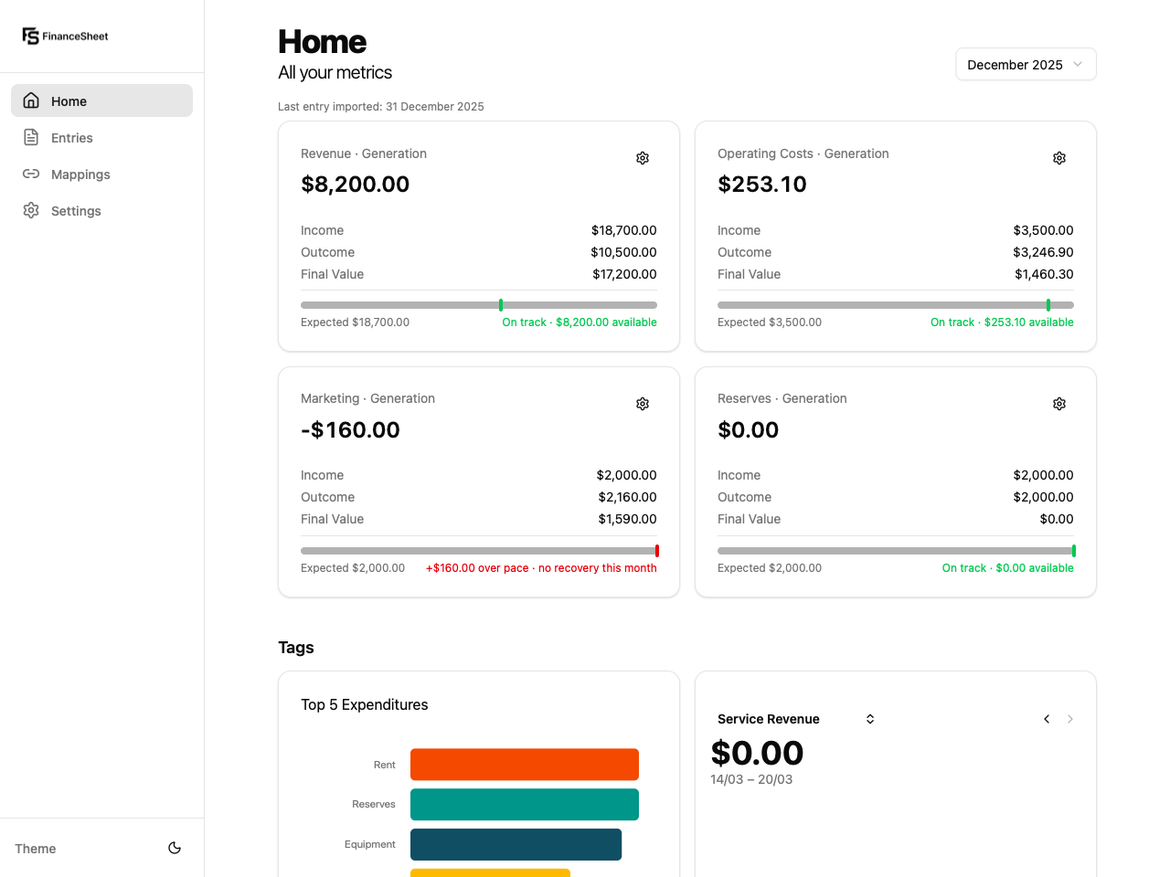Click the sort icon next to Service Revenue
Image resolution: width=1170 pixels, height=877 pixels.
tap(869, 719)
